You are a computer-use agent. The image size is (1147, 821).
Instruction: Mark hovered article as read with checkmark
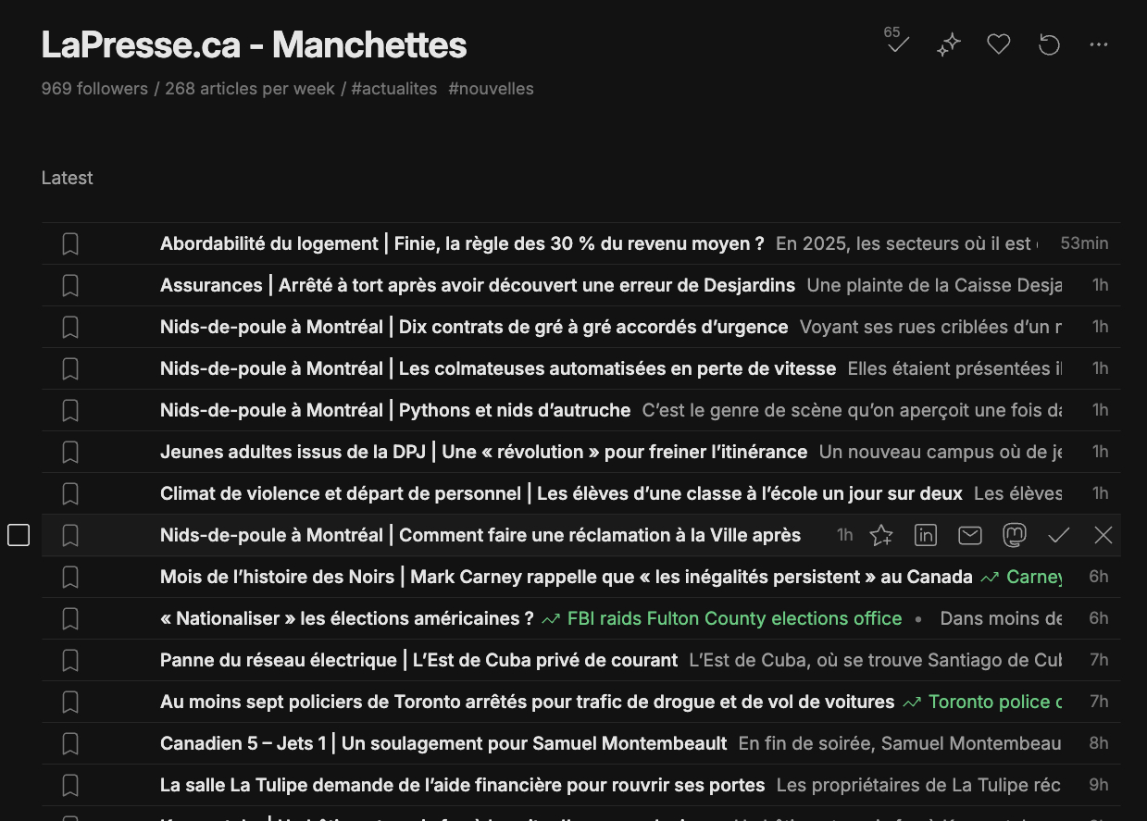[1059, 535]
